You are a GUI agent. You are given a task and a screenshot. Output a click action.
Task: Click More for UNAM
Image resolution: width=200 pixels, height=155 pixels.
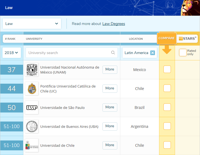[x=110, y=69]
